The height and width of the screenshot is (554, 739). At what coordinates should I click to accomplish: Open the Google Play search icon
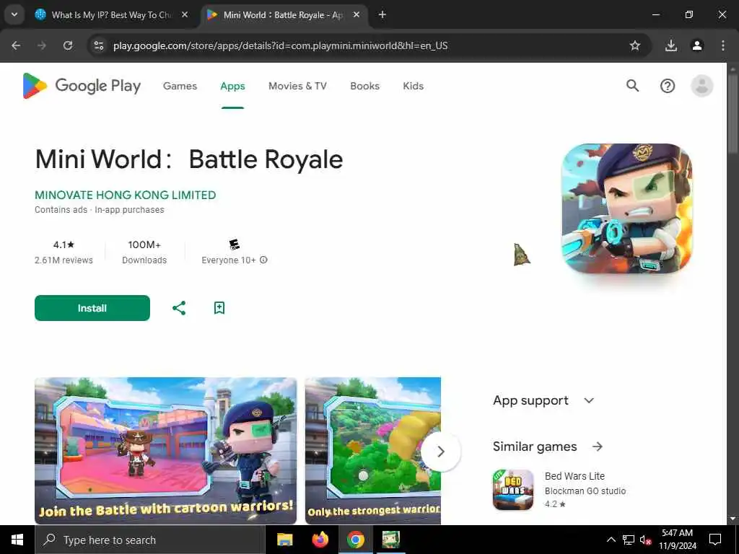(632, 86)
